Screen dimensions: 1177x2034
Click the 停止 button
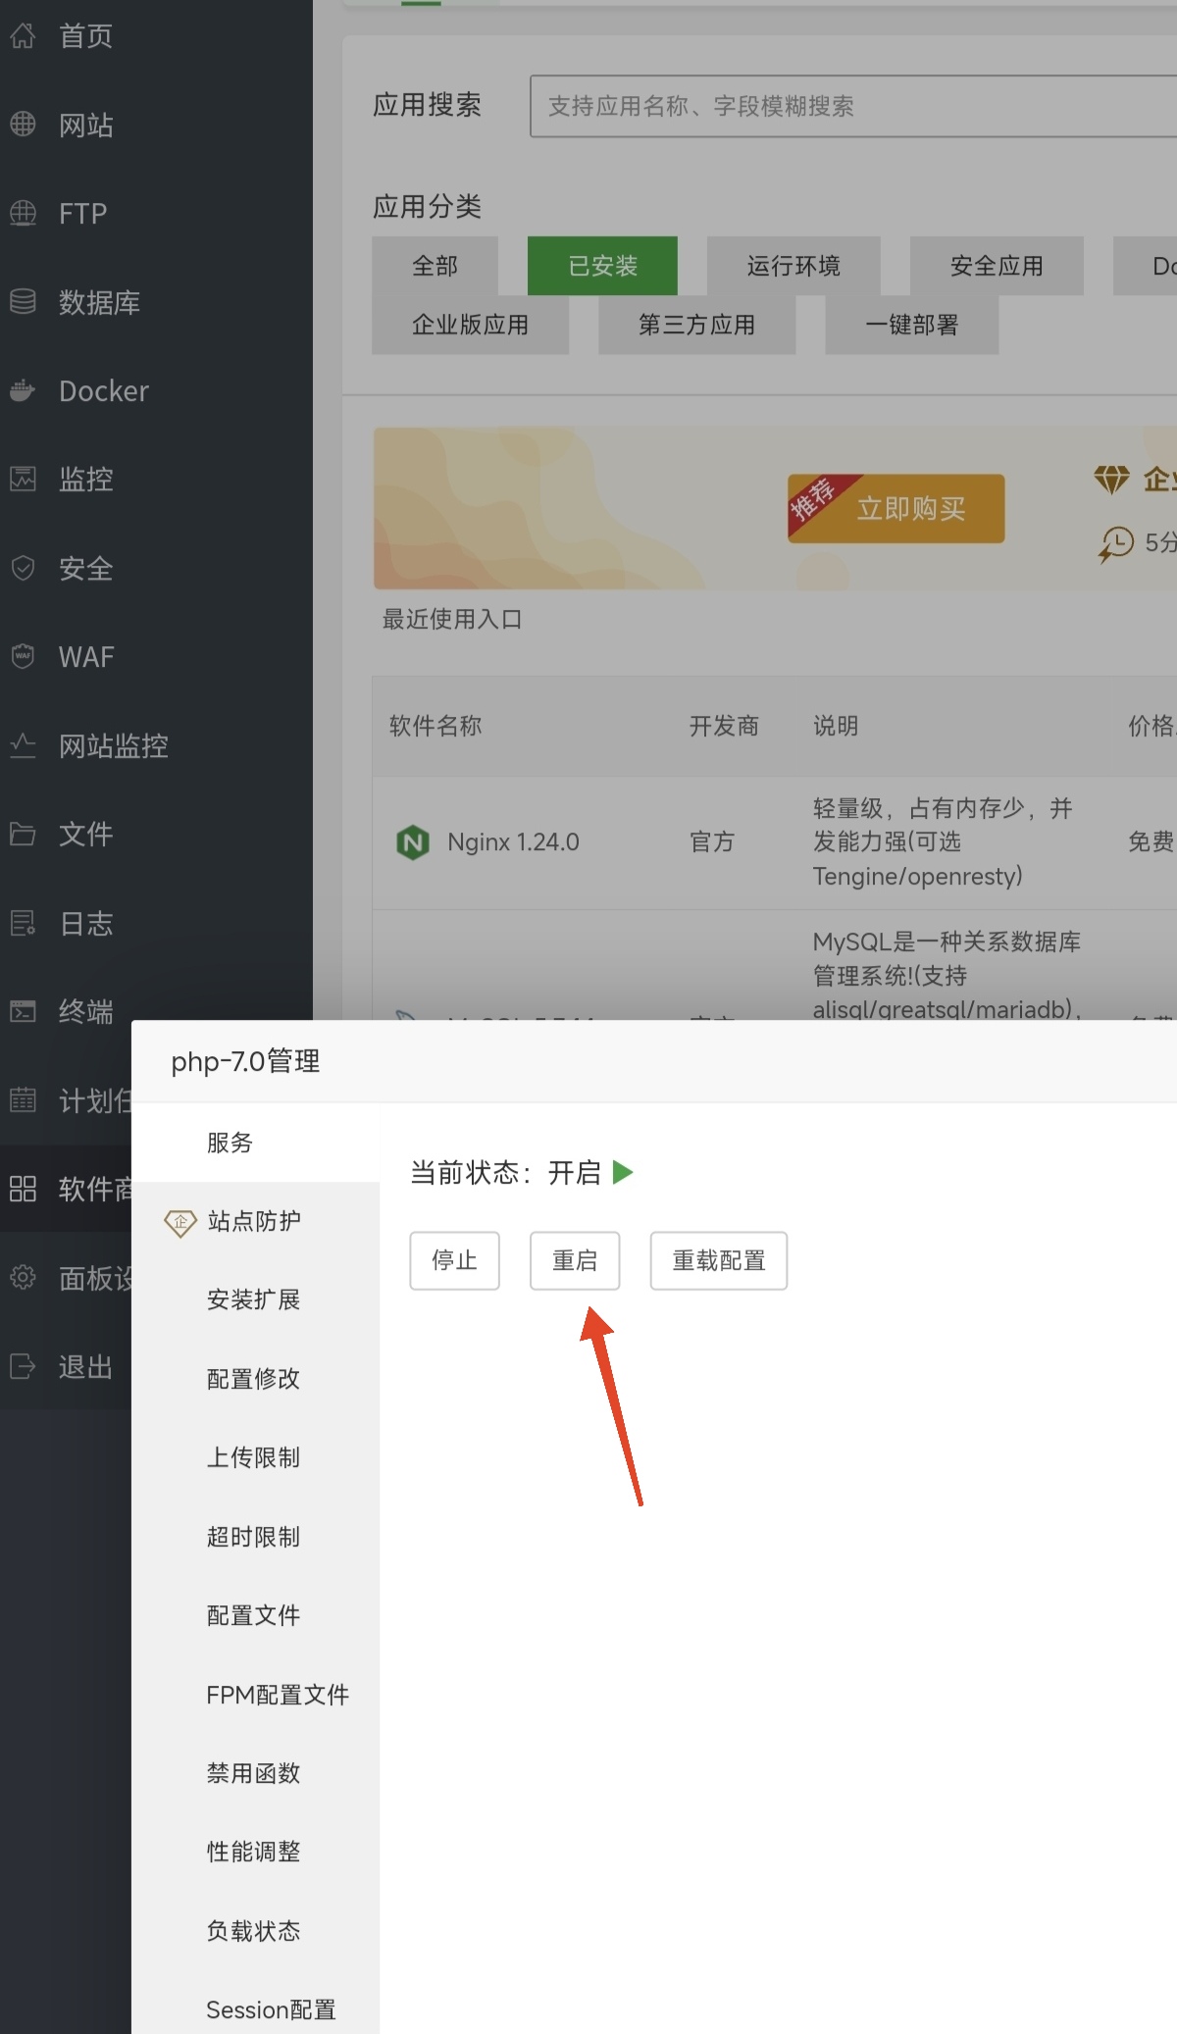click(x=455, y=1260)
